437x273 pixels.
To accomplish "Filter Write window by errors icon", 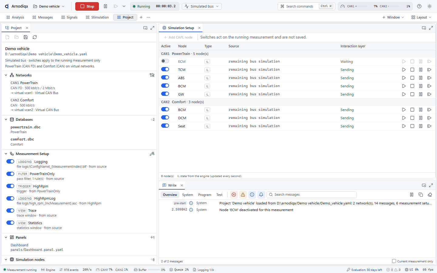I will click(x=234, y=195).
